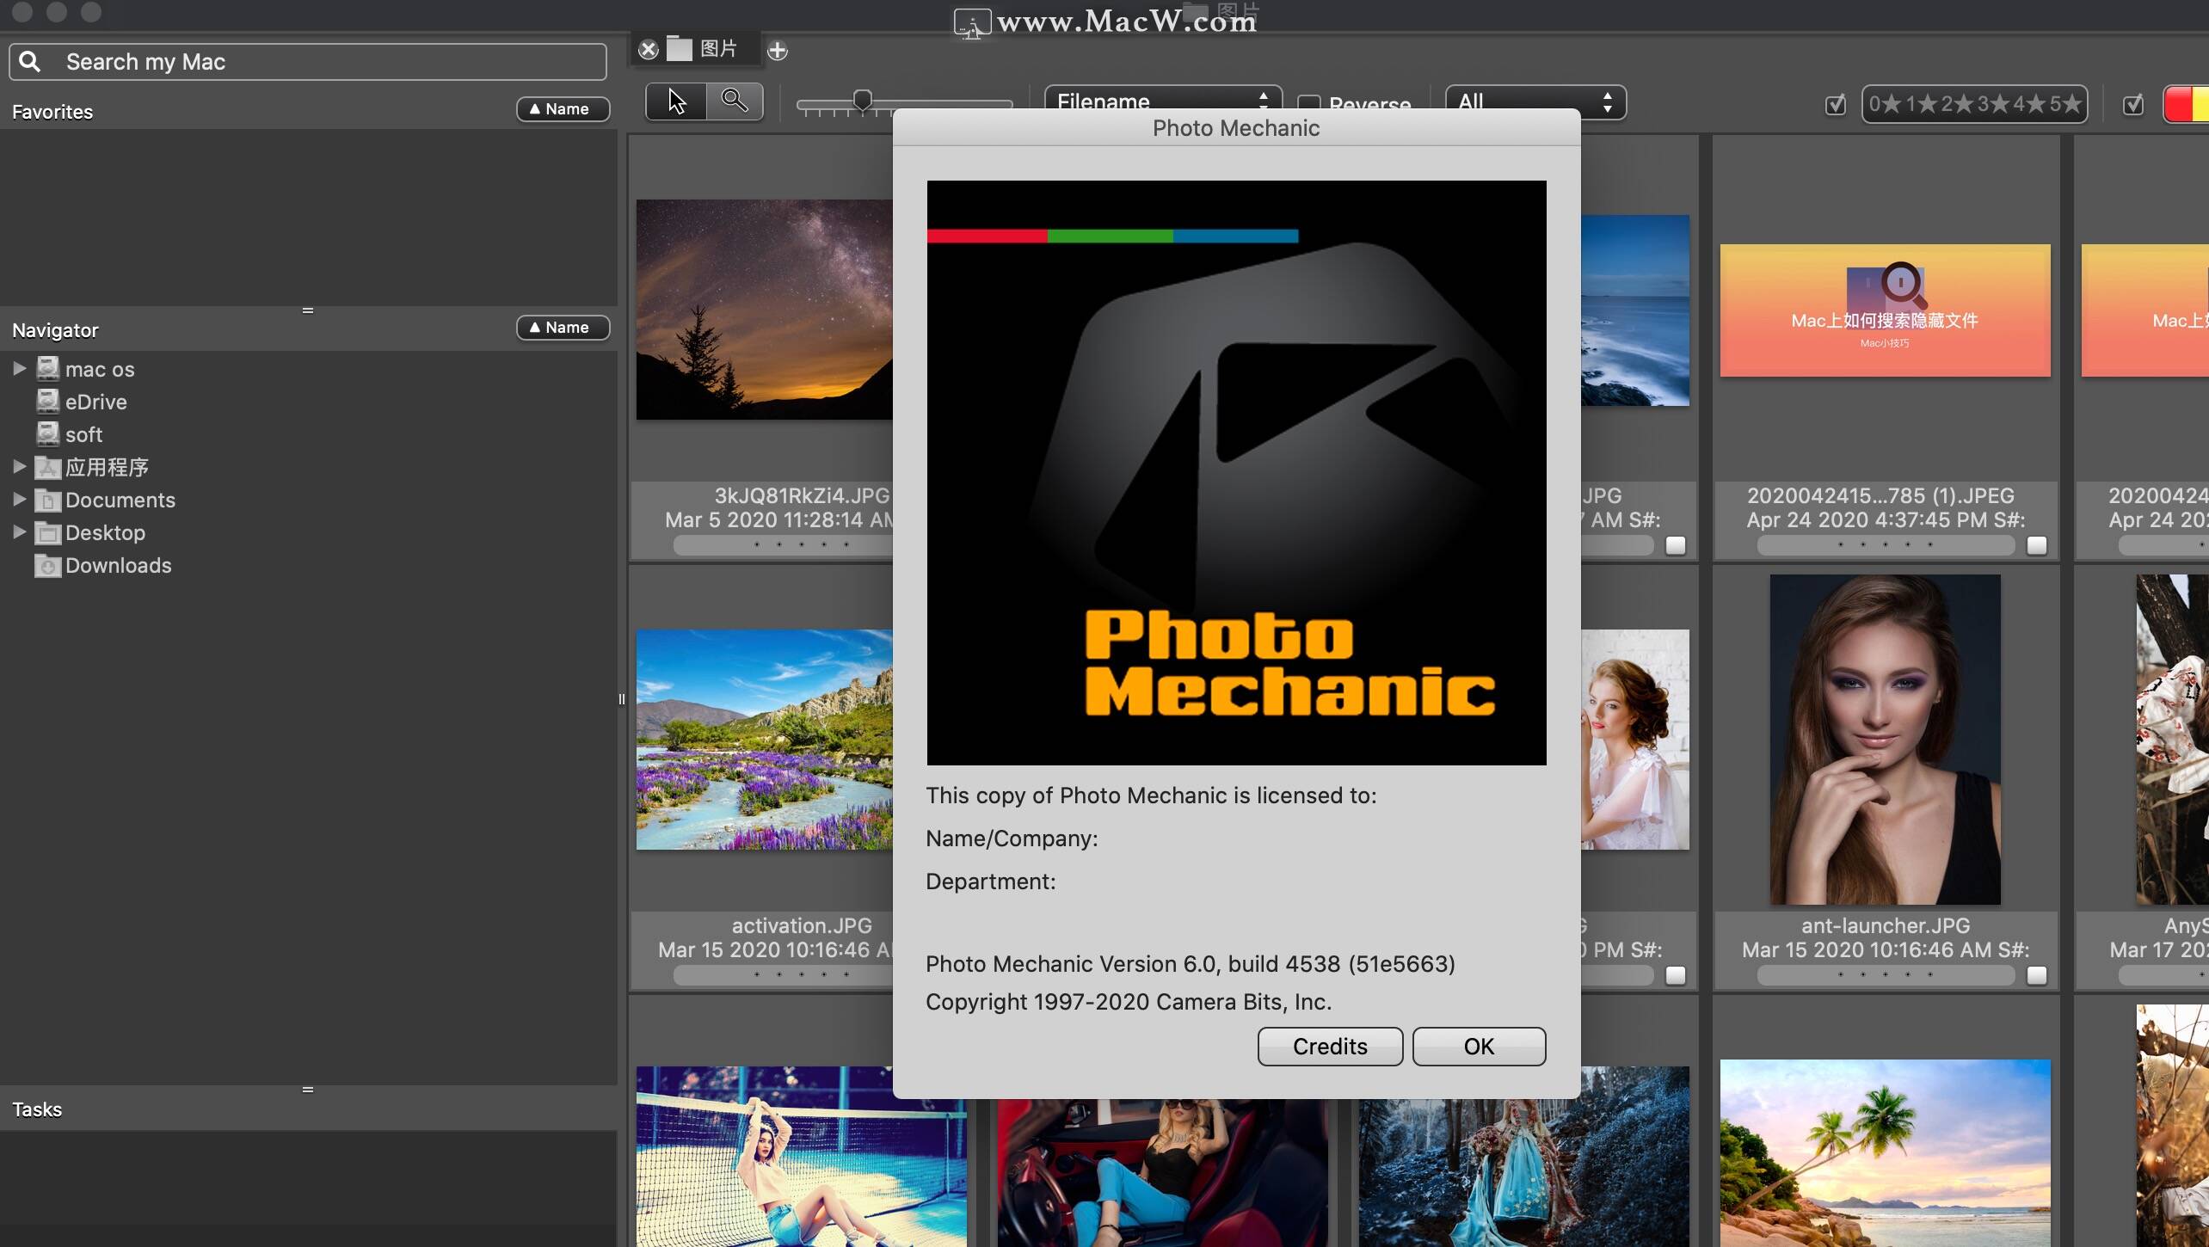This screenshot has height=1247, width=2209.
Task: Select the Milky Way night sky thumbnail
Action: 764,310
